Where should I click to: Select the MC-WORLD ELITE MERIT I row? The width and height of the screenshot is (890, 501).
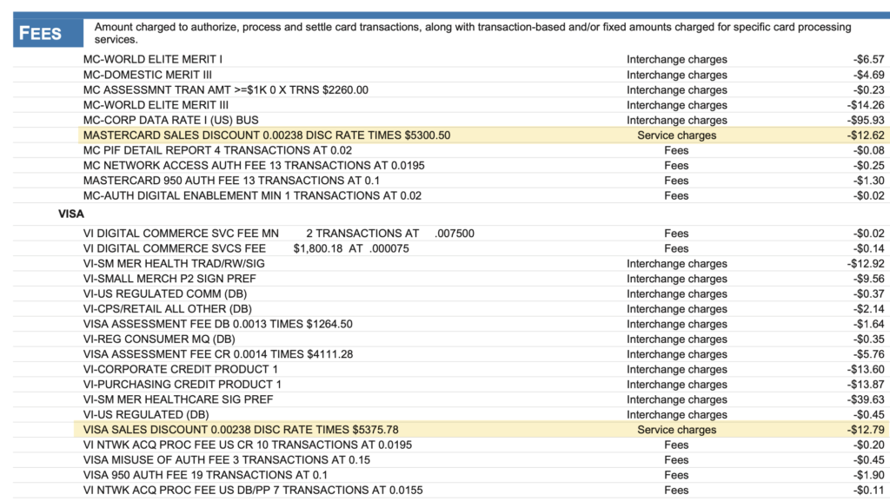[x=153, y=59]
